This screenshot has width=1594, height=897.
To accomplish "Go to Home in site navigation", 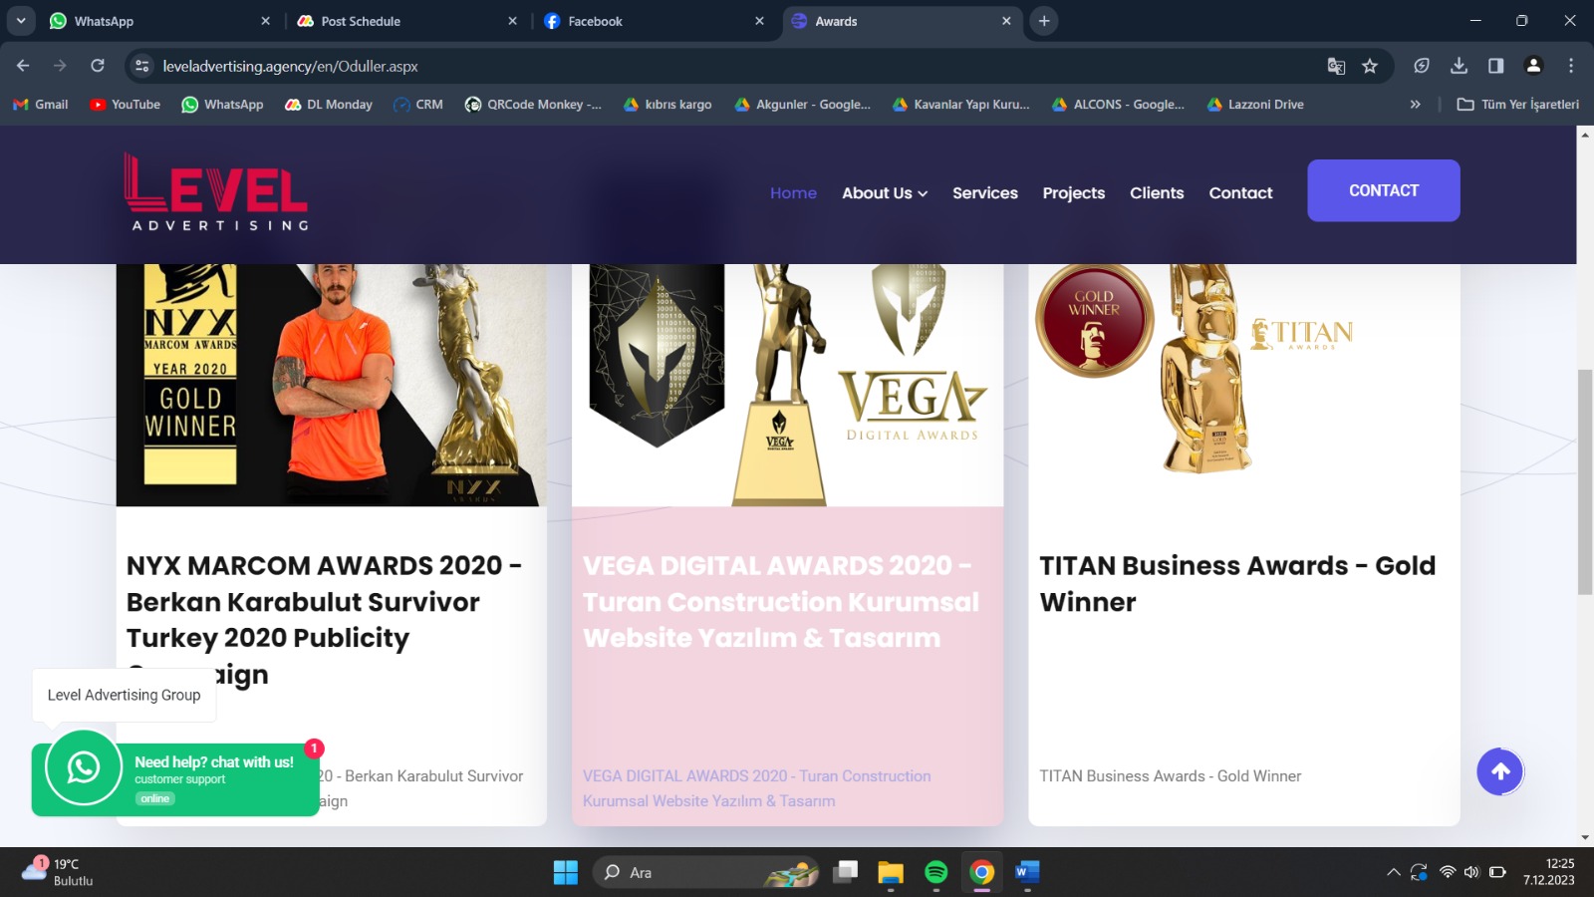I will (x=793, y=193).
